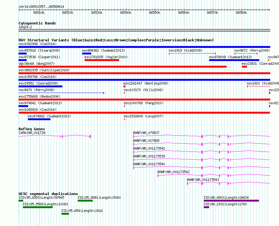279x226 pixels.
Task: Open nsv103170 (Mills2006) variant label
Action: (144, 90)
